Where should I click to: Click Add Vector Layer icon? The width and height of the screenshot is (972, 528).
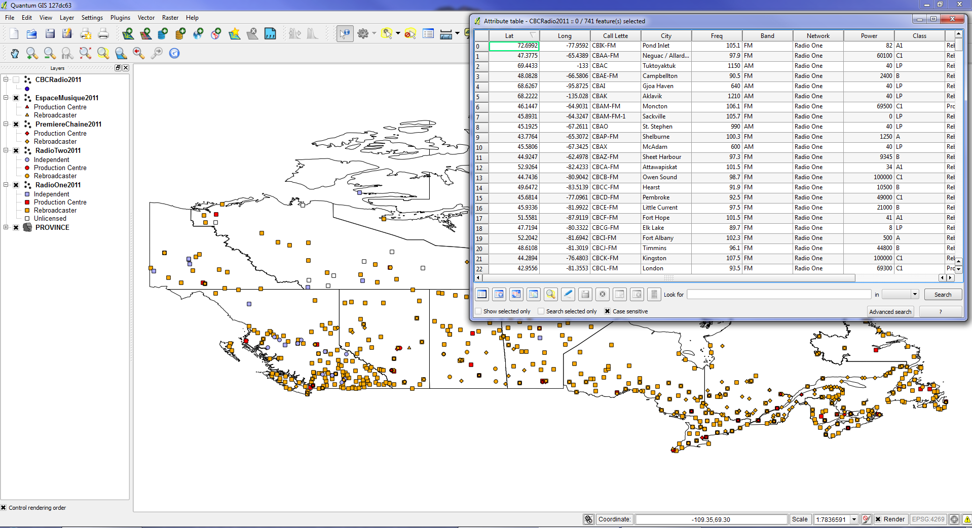tap(128, 34)
